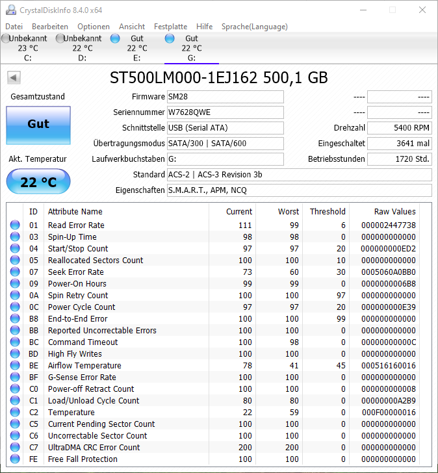Image resolution: width=438 pixels, height=473 pixels.
Task: Click status orb for Reallocated Sectors Count
Action: pos(15,260)
